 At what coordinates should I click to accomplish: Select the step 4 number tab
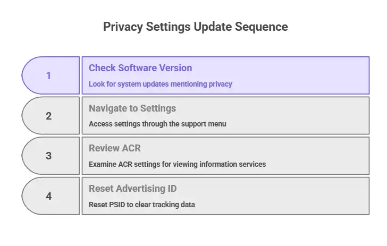(x=49, y=196)
